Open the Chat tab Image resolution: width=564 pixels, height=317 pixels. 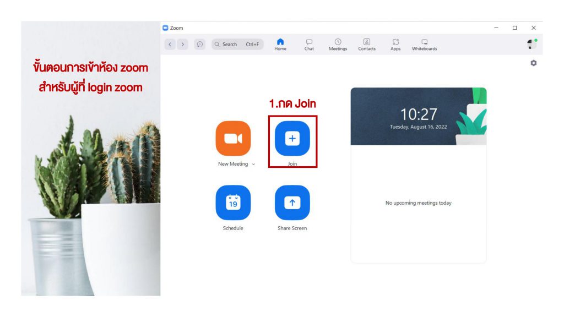point(309,45)
